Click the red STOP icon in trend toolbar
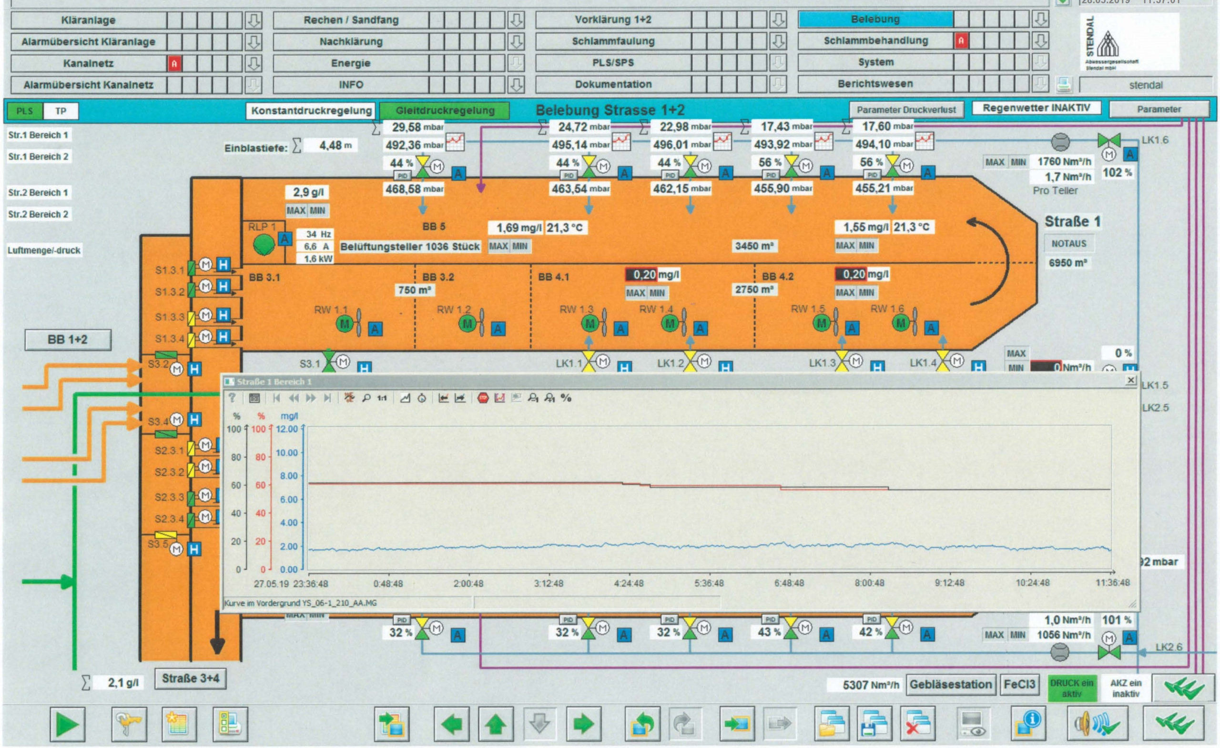Image resolution: width=1220 pixels, height=748 pixels. [x=483, y=398]
